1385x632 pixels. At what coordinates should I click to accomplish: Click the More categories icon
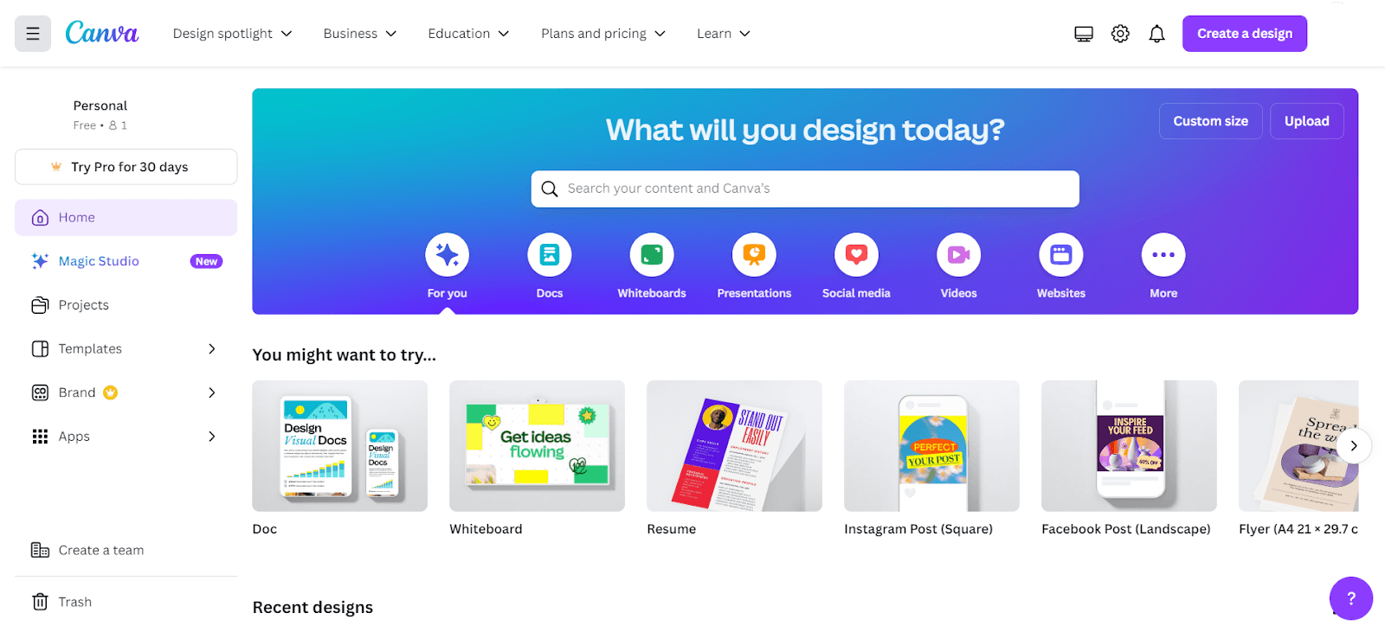point(1163,255)
